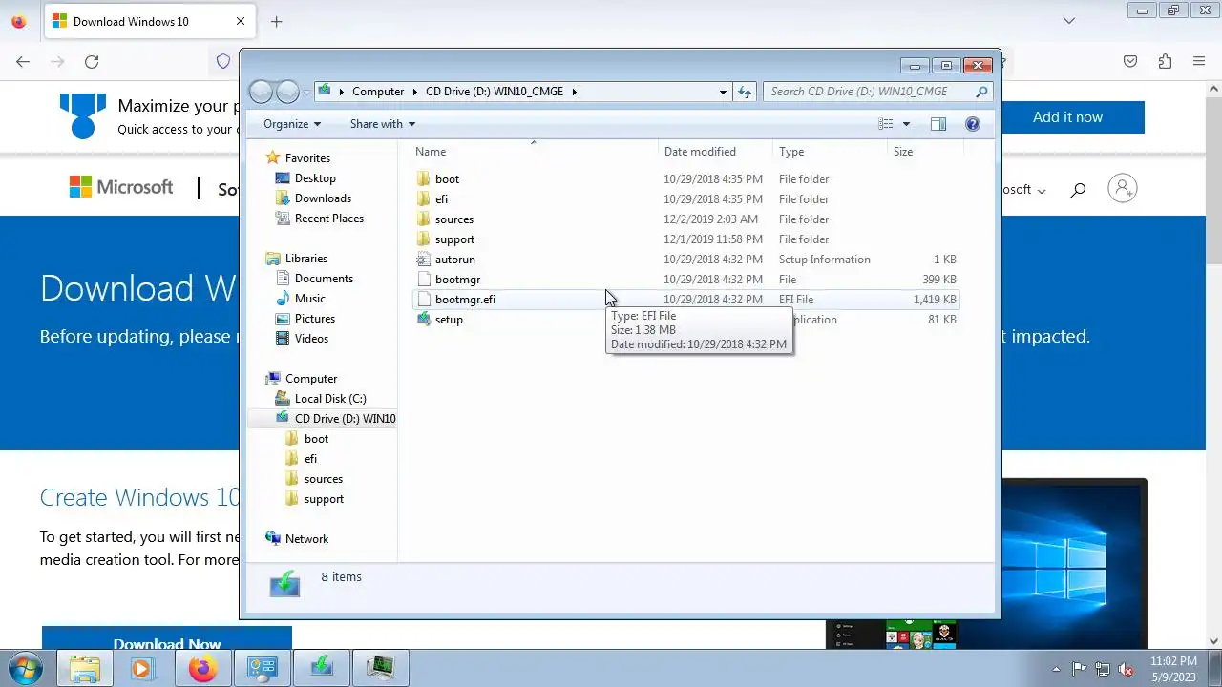
Task: Refresh the Explorer address bar location
Action: pos(745,92)
